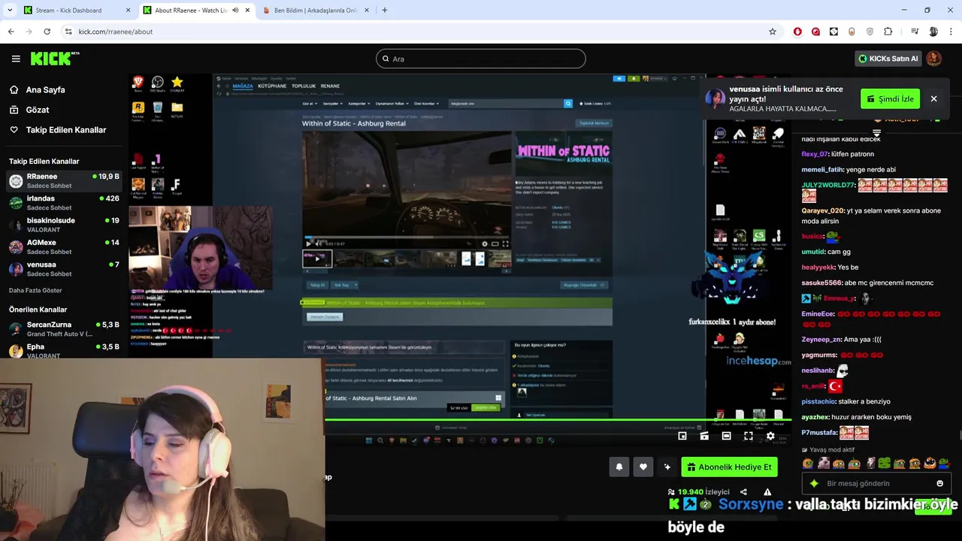The height and width of the screenshot is (541, 962).
Task: Open the Kick sidebar hamburger menu
Action: coord(16,59)
